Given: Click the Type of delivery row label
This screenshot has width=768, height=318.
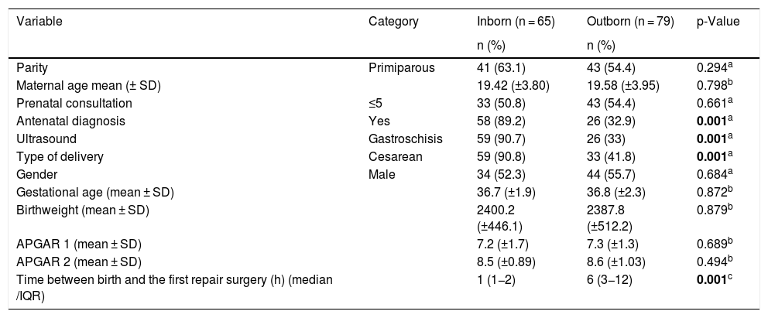Looking at the screenshot, I should pyautogui.click(x=58, y=156).
